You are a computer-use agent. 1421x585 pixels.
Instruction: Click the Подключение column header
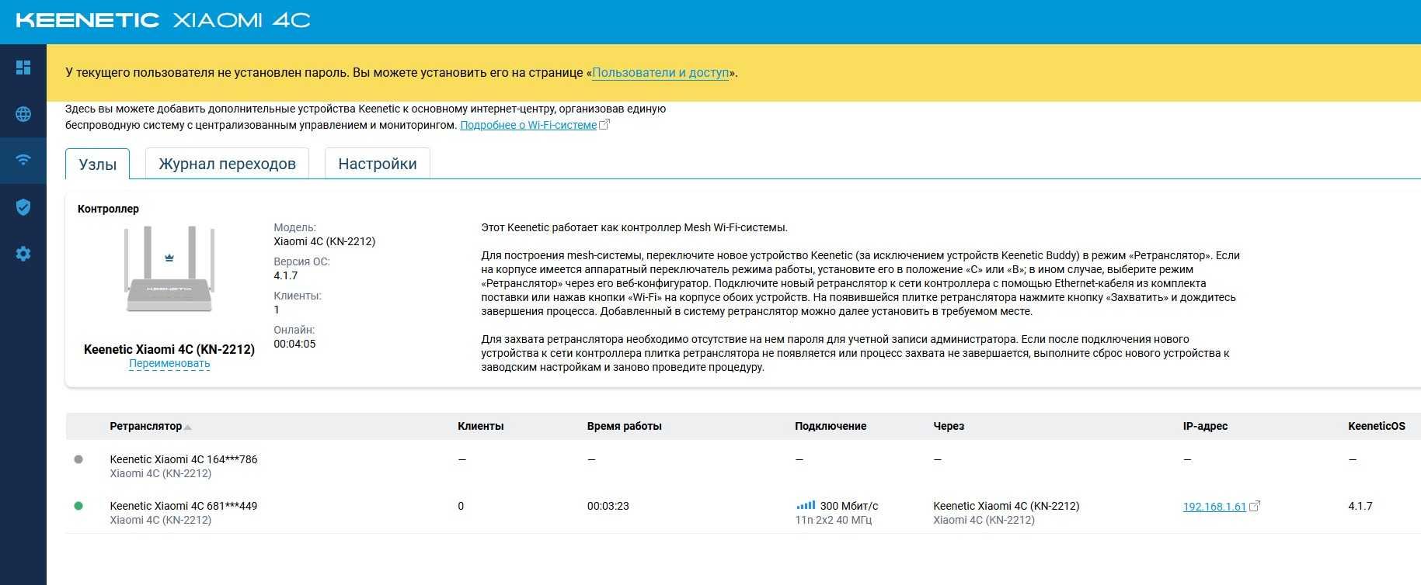(x=831, y=426)
